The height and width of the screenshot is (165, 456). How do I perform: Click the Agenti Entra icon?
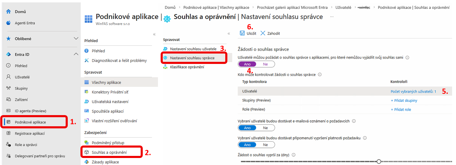(9, 23)
